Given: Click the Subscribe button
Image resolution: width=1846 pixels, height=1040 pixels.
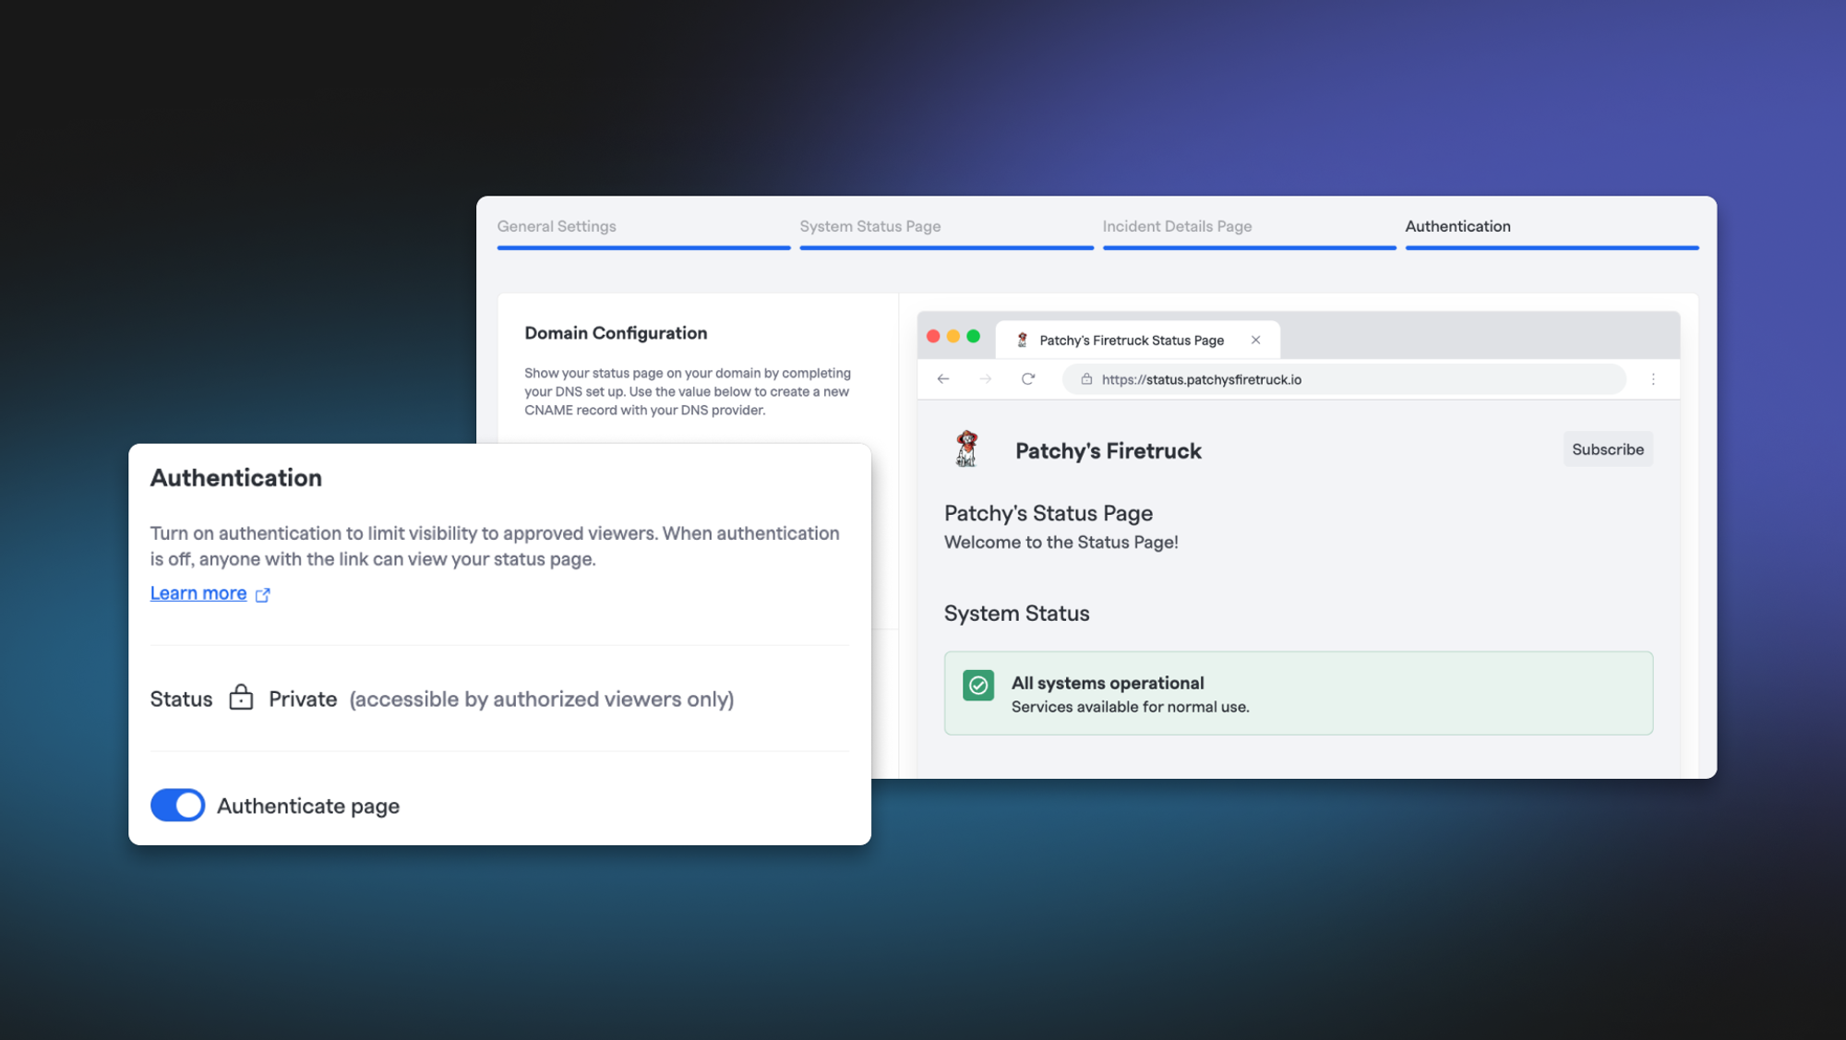Looking at the screenshot, I should tap(1608, 449).
